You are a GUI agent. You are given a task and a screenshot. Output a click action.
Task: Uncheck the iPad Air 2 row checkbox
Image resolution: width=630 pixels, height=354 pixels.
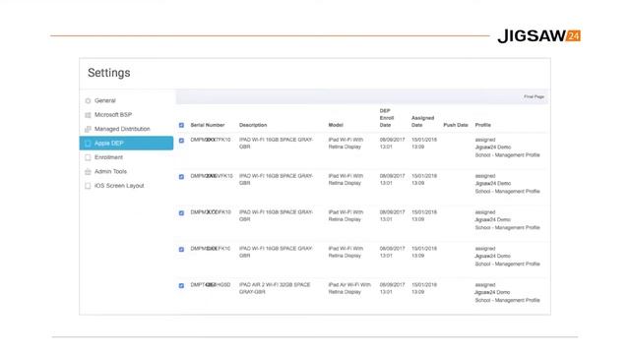click(181, 286)
